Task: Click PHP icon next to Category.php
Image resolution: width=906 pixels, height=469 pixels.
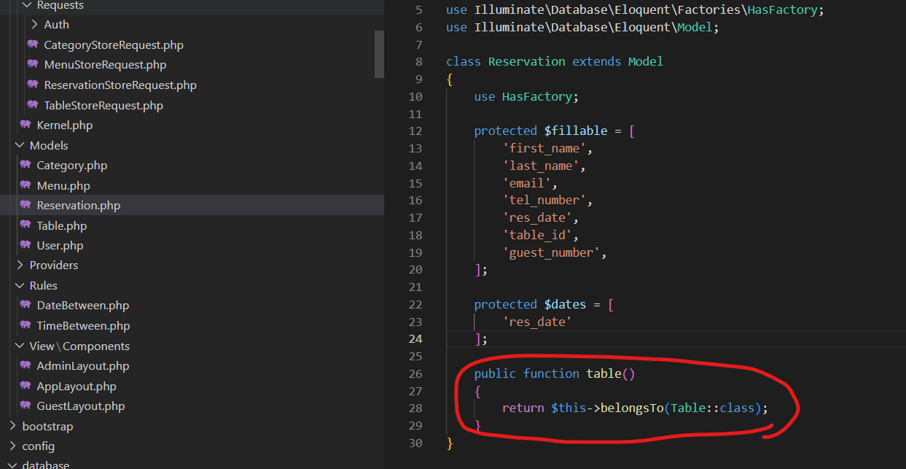Action: point(25,165)
